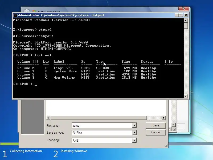213x160 pixels.
Task: Click the 'Volume 3' row text
Action: tap(26, 78)
